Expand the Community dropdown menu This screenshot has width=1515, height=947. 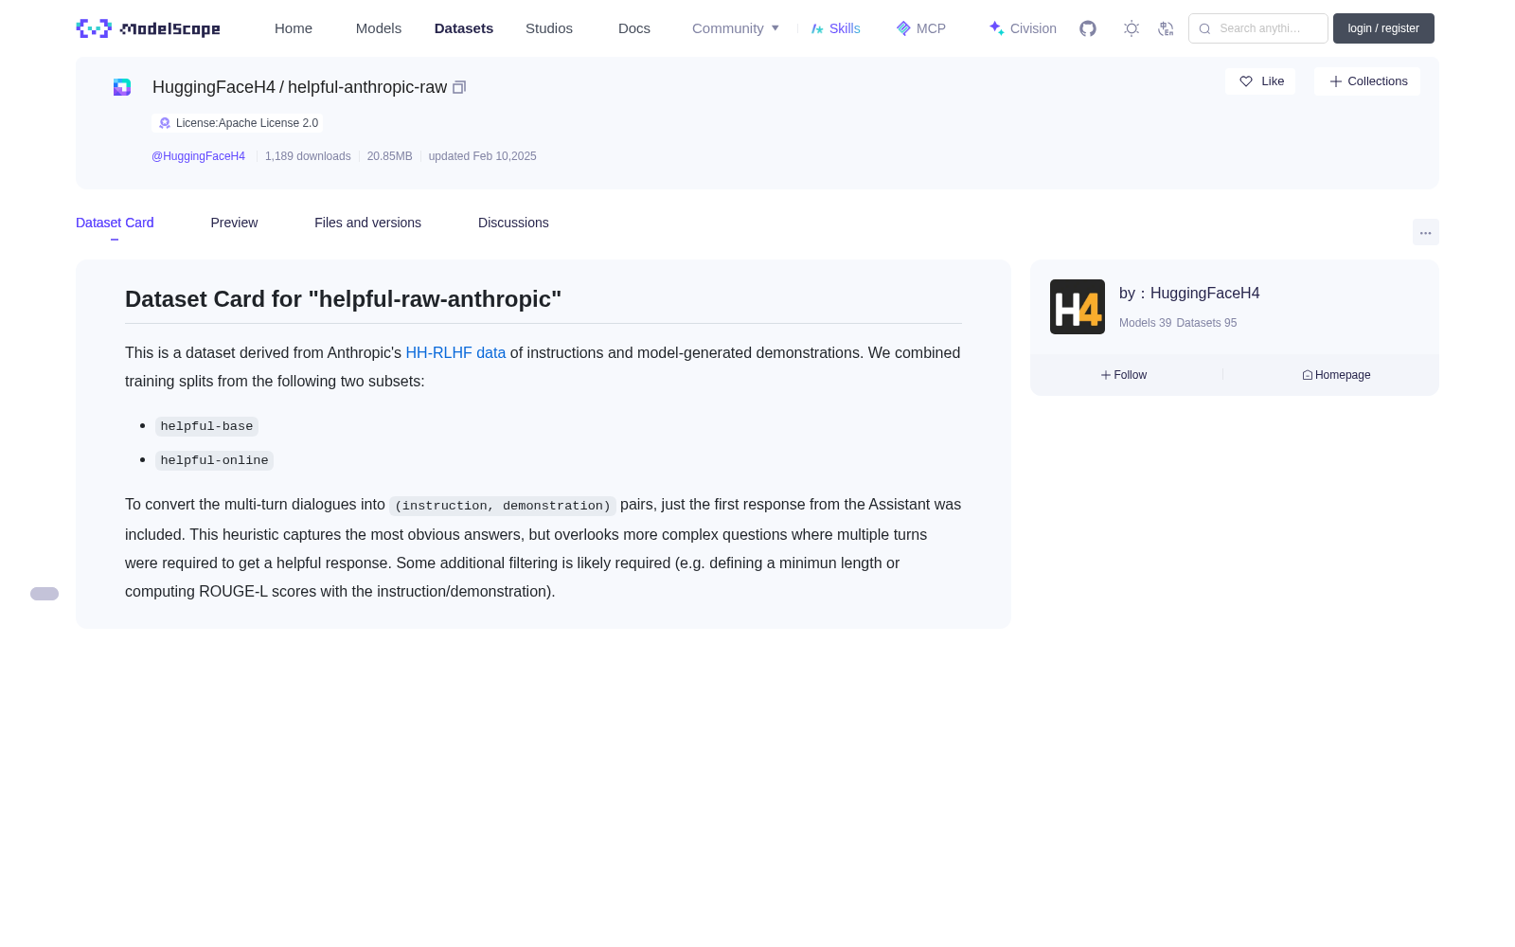(x=736, y=28)
